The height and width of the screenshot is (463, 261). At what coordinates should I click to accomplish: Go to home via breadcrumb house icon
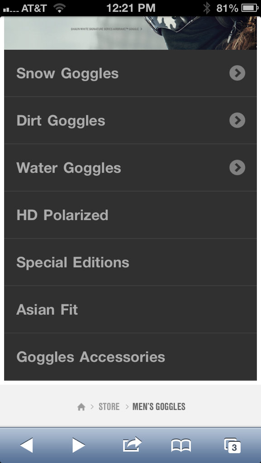click(x=81, y=407)
